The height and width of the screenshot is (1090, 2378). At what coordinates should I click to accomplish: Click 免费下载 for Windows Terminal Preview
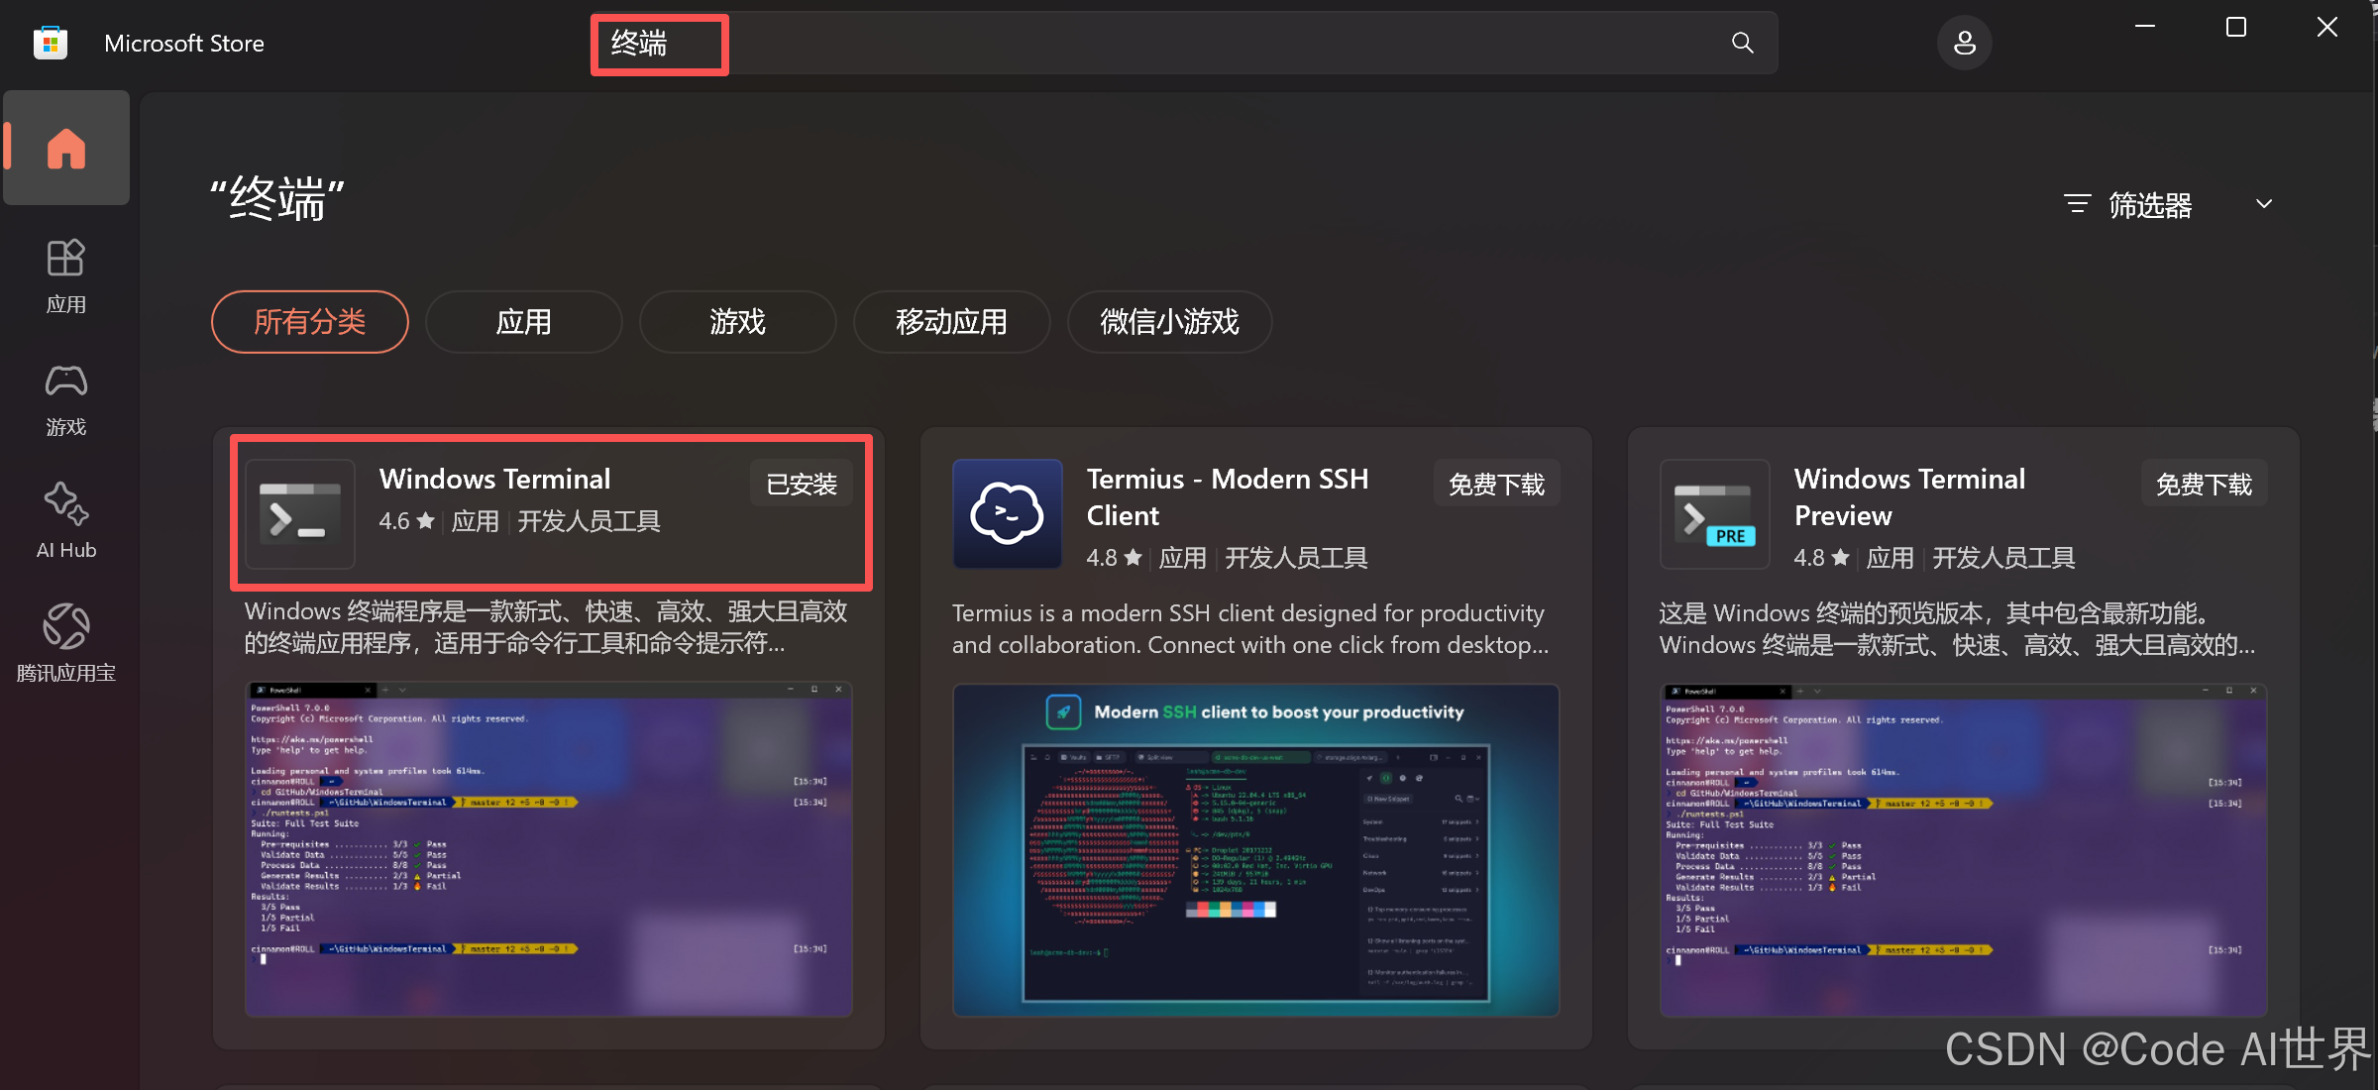pyautogui.click(x=2204, y=484)
